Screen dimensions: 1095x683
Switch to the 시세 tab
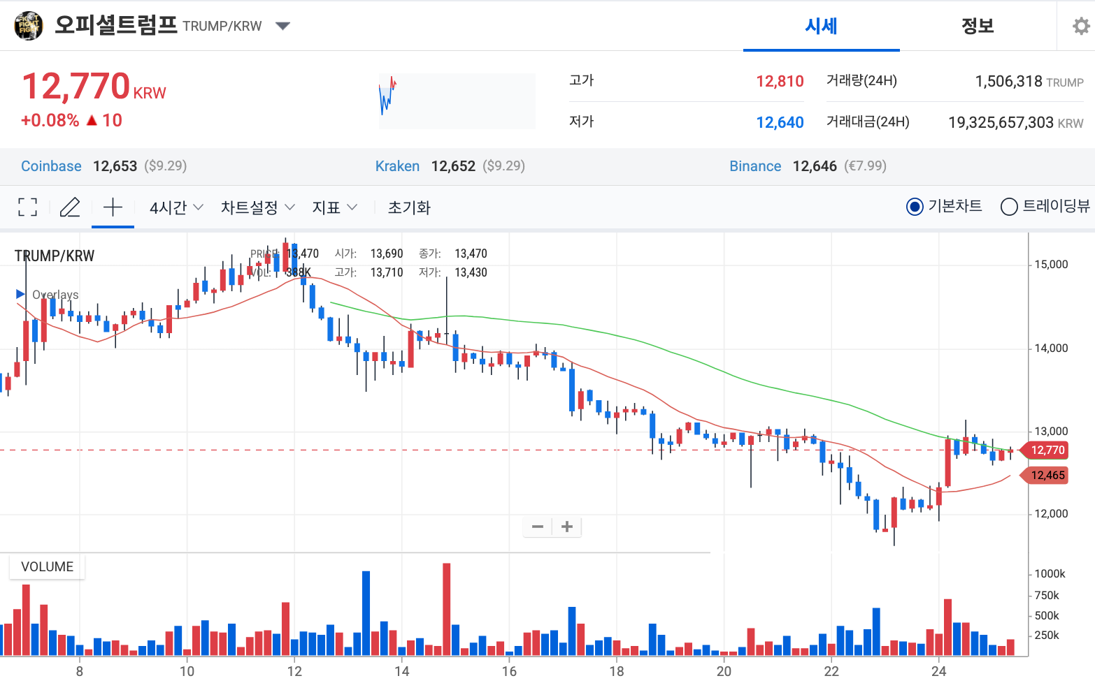point(822,26)
